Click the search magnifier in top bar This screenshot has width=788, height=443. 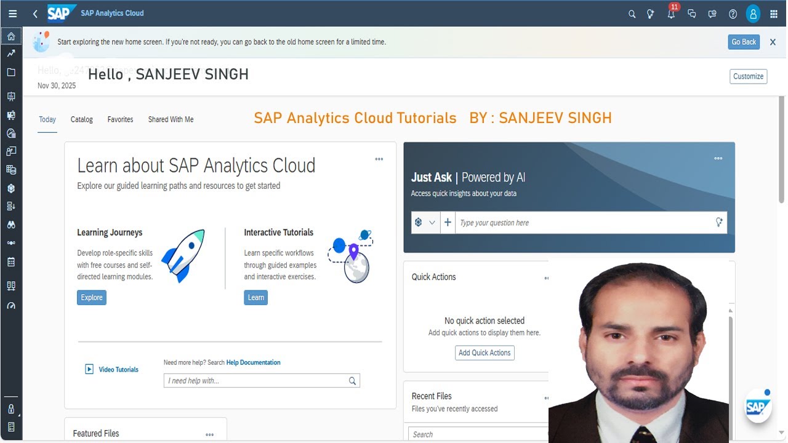(632, 14)
